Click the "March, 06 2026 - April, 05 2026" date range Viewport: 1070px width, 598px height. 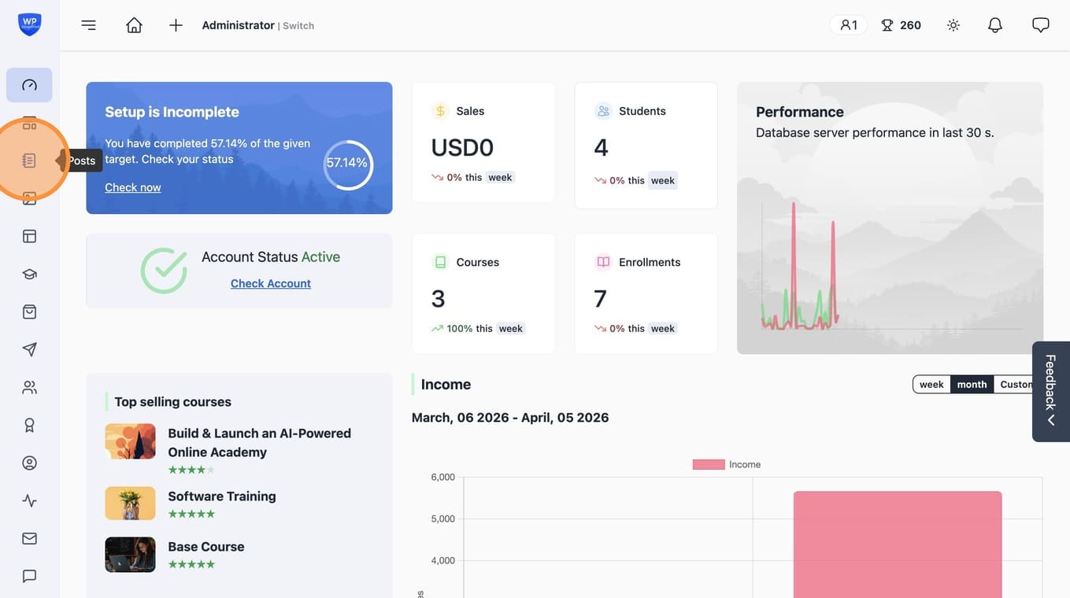(510, 417)
